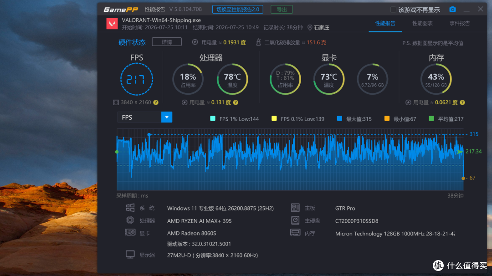Click the green 平均值 legend swatch
This screenshot has height=276, width=492.
tap(431, 118)
